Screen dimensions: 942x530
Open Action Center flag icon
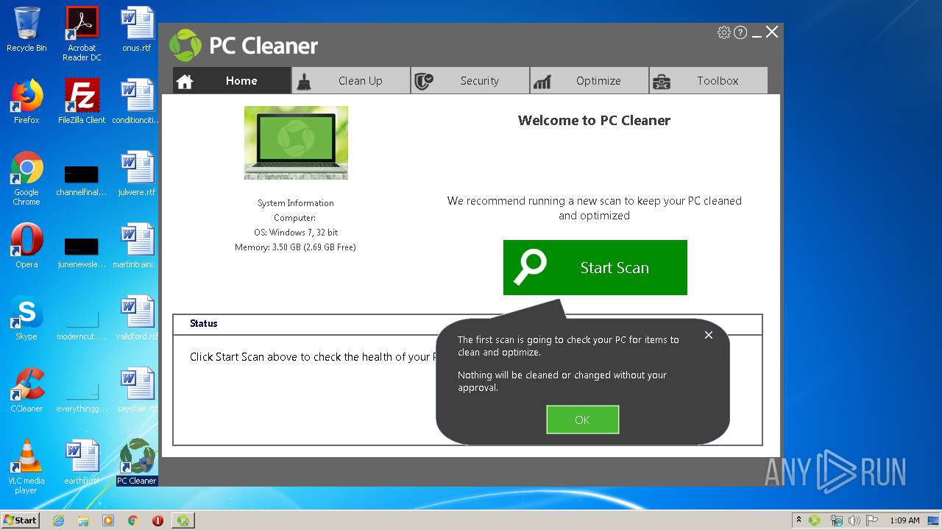(872, 520)
